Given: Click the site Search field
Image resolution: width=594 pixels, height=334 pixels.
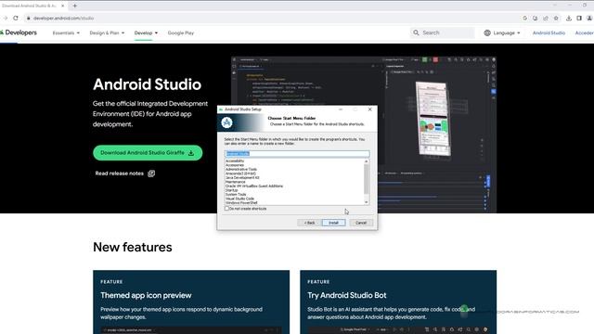Looking at the screenshot, I should tap(442, 33).
